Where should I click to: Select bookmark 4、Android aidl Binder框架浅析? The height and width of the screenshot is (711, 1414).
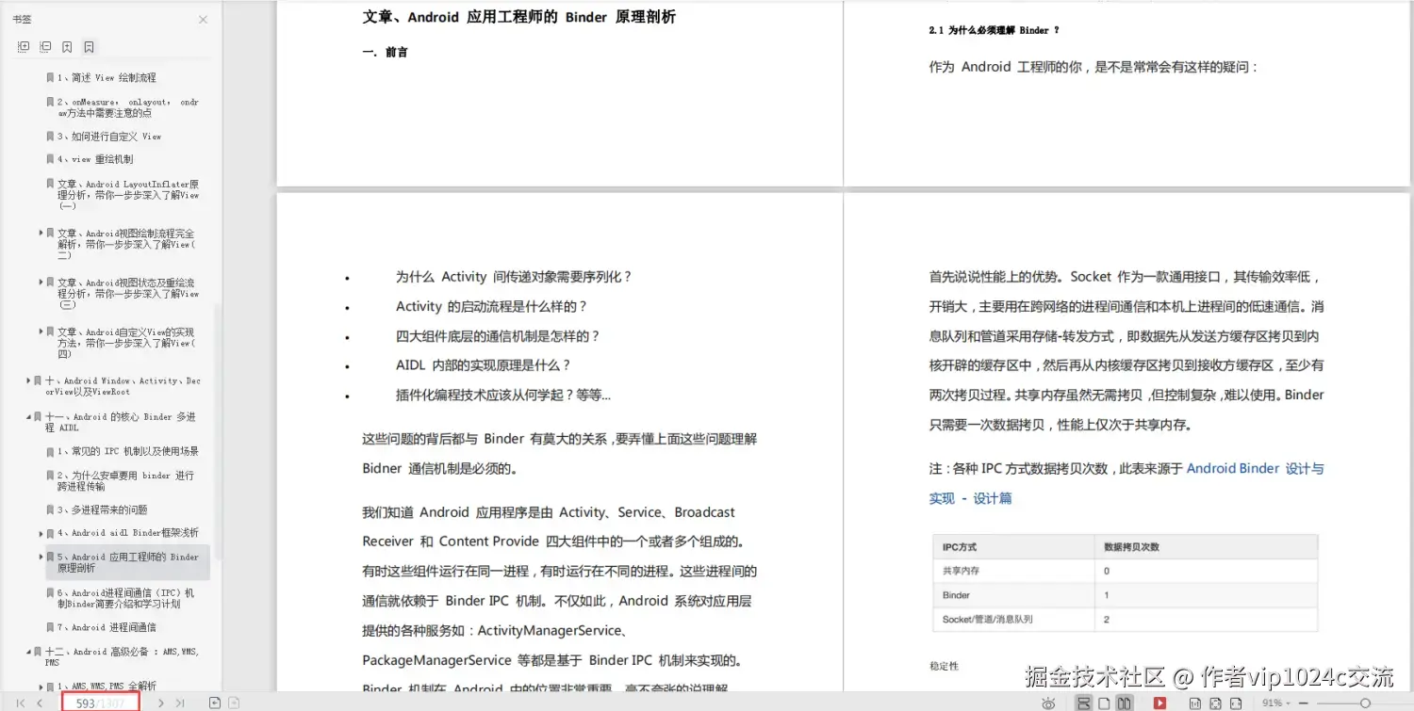(128, 533)
